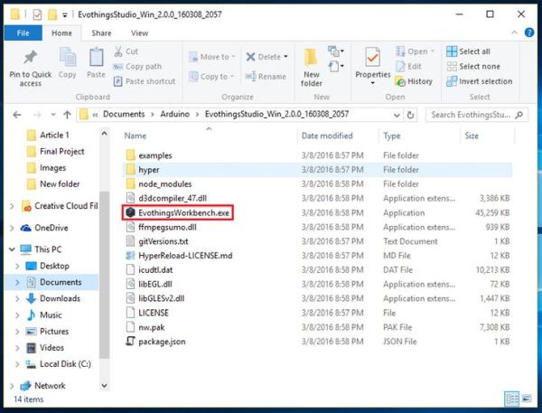Open the File tab
This screenshot has width=542, height=413.
[x=23, y=33]
